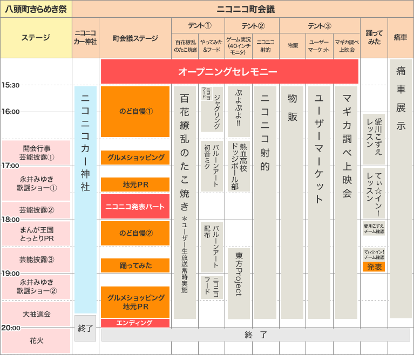The image size is (414, 355).
Task: Click the 踊ってみた column header
Action: coord(374,38)
